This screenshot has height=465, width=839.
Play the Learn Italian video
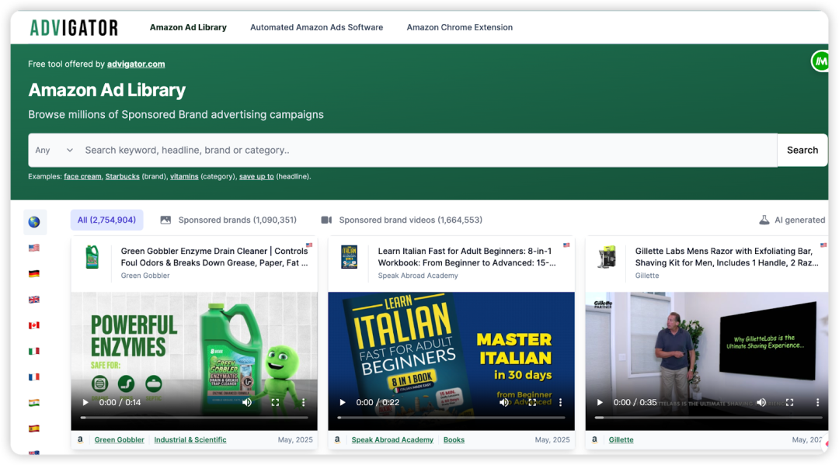click(x=343, y=402)
